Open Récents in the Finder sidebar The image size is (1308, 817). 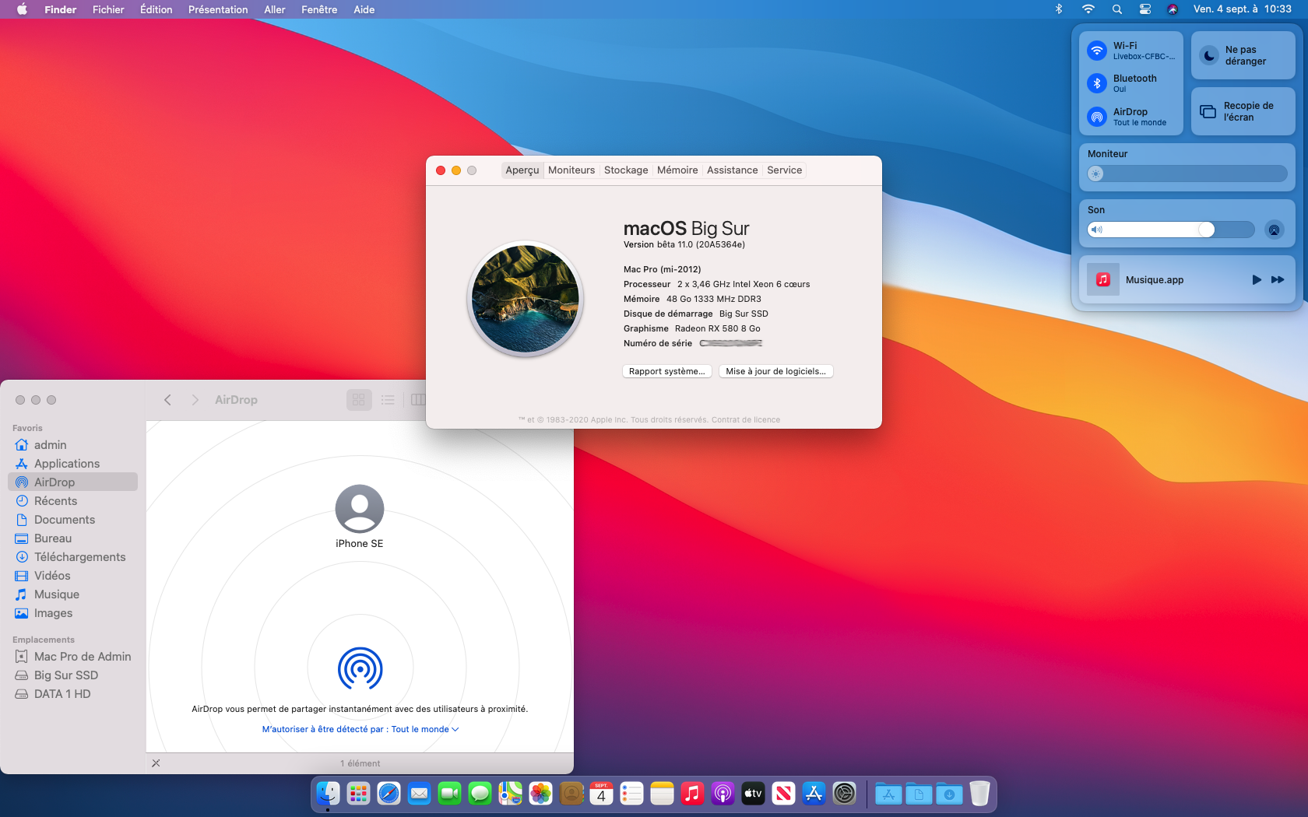click(x=73, y=501)
